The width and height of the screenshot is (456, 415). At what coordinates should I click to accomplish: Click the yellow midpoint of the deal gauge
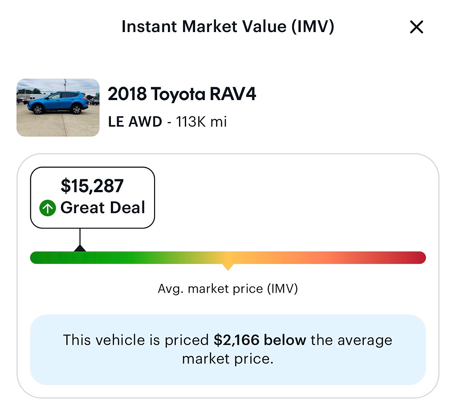pos(228,258)
